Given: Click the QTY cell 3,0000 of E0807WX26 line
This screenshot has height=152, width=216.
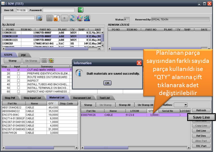Looking at the screenshot, I should [x=153, y=115].
